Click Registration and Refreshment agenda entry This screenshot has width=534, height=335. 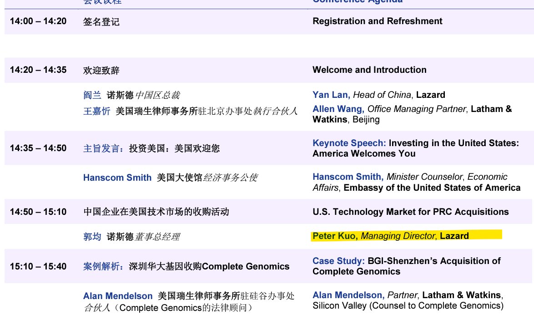coord(378,21)
